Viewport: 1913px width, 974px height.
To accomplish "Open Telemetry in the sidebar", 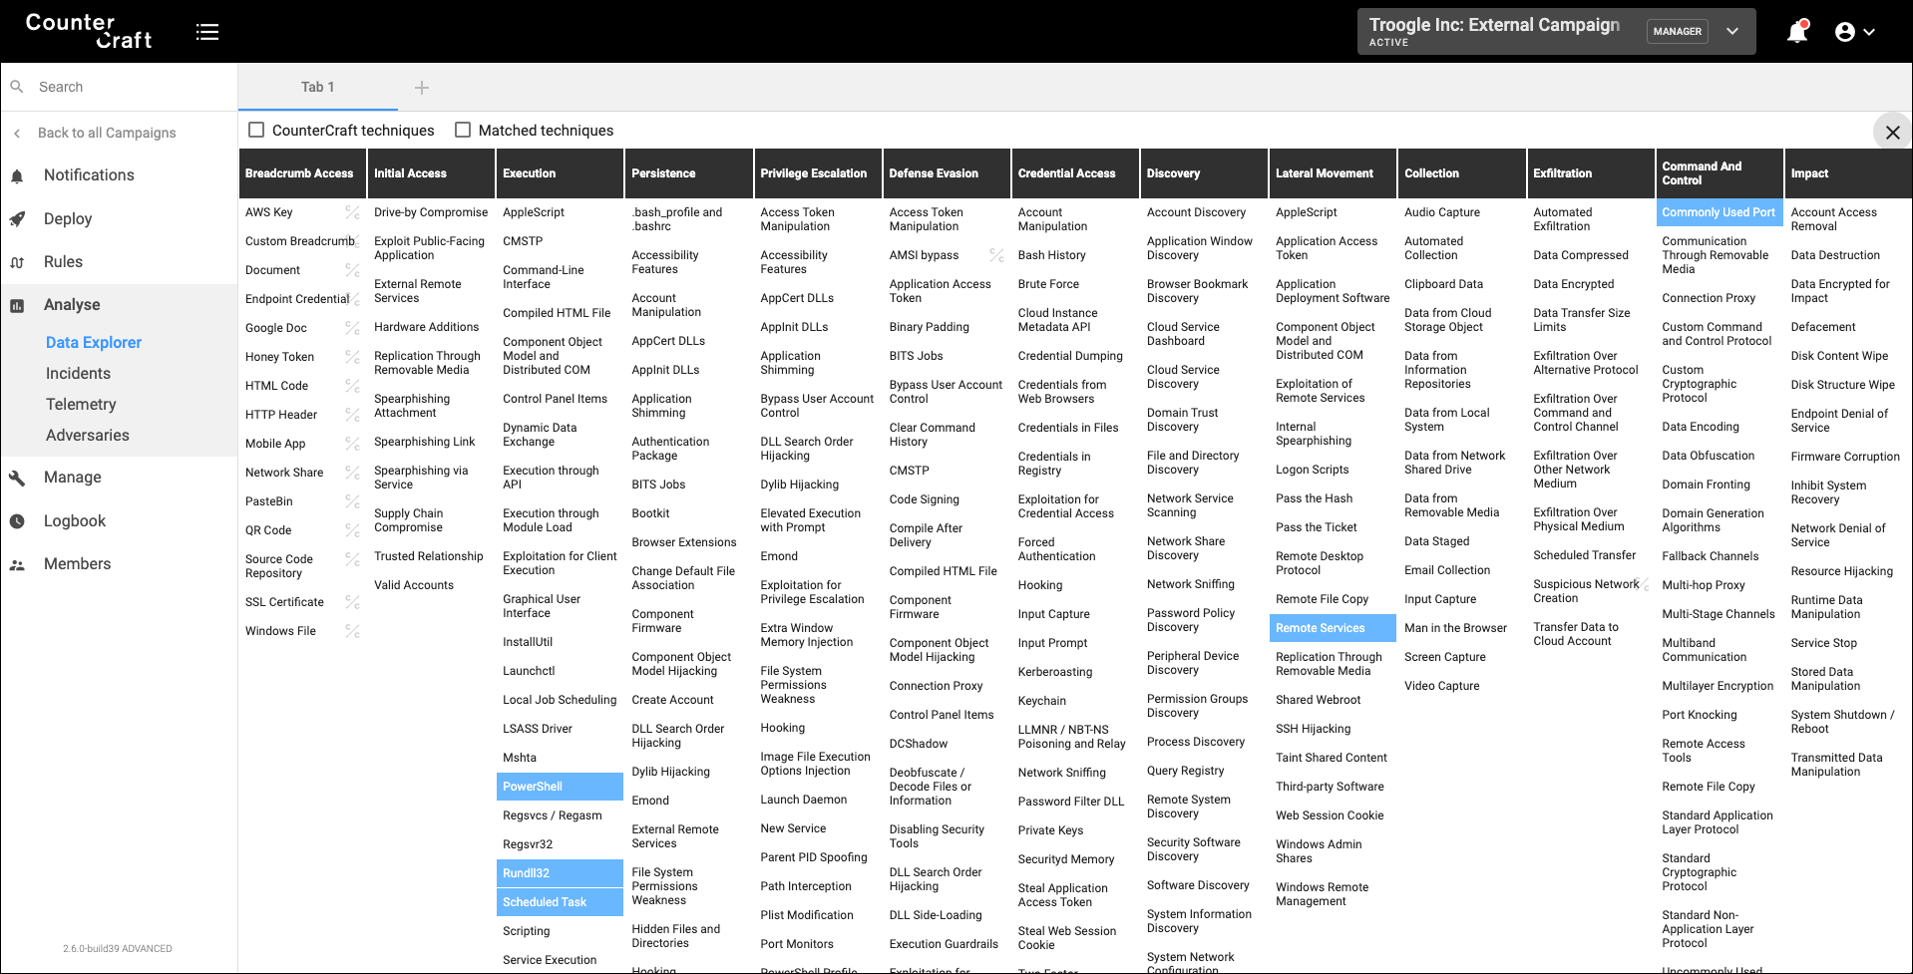I will tap(81, 404).
